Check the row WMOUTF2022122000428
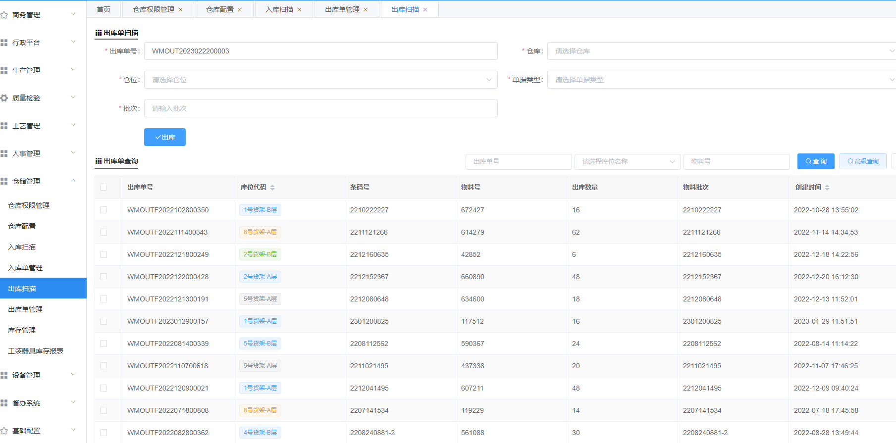Viewport: 896px width, 443px height. [x=104, y=277]
